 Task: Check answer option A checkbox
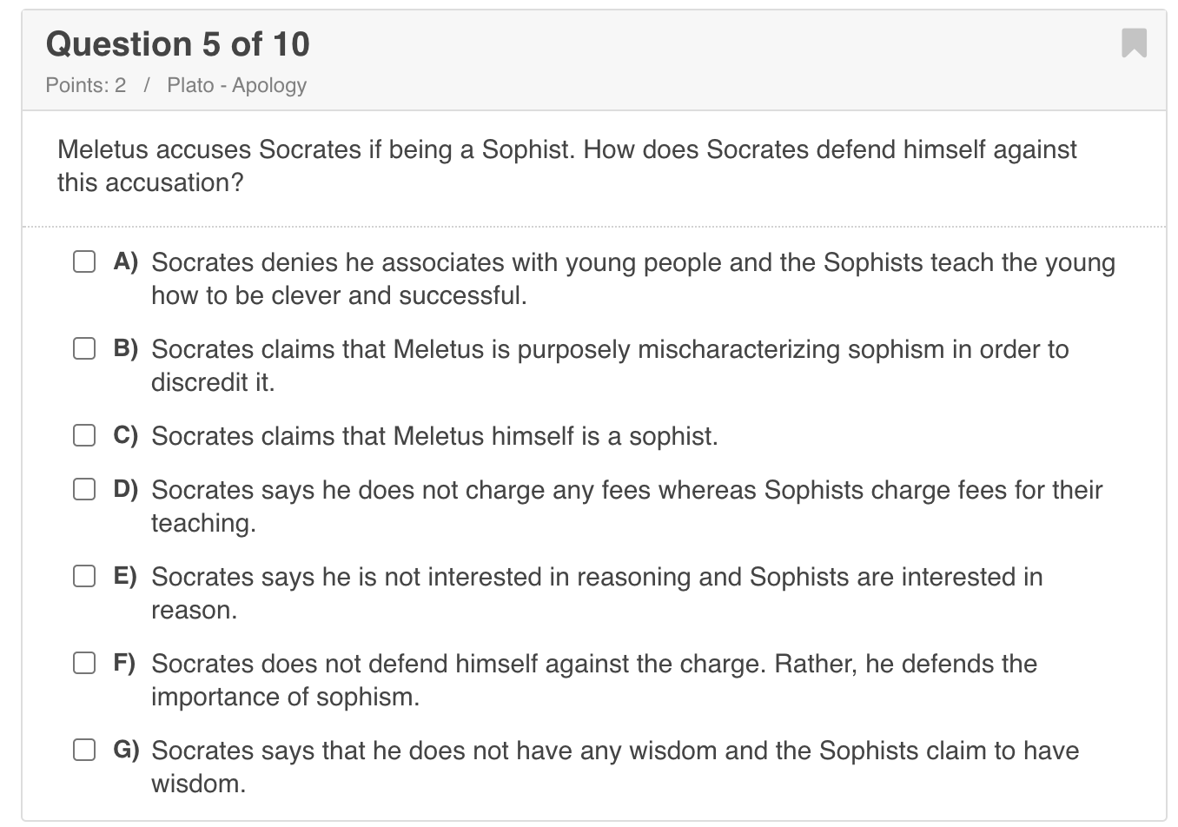pos(83,261)
